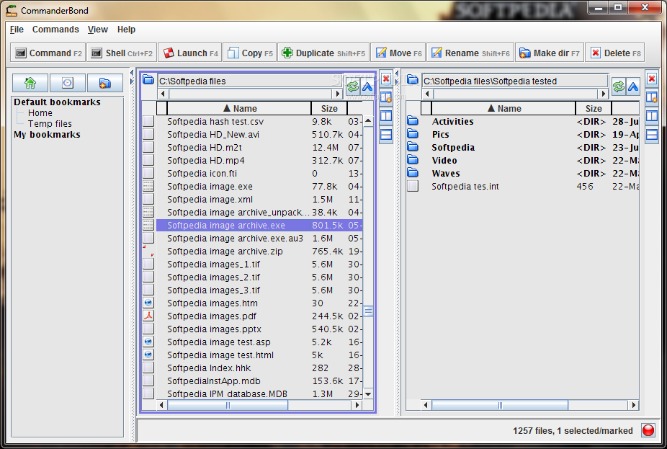The width and height of the screenshot is (667, 449).
Task: Click the left path field scroll right arrow
Action: [338, 94]
